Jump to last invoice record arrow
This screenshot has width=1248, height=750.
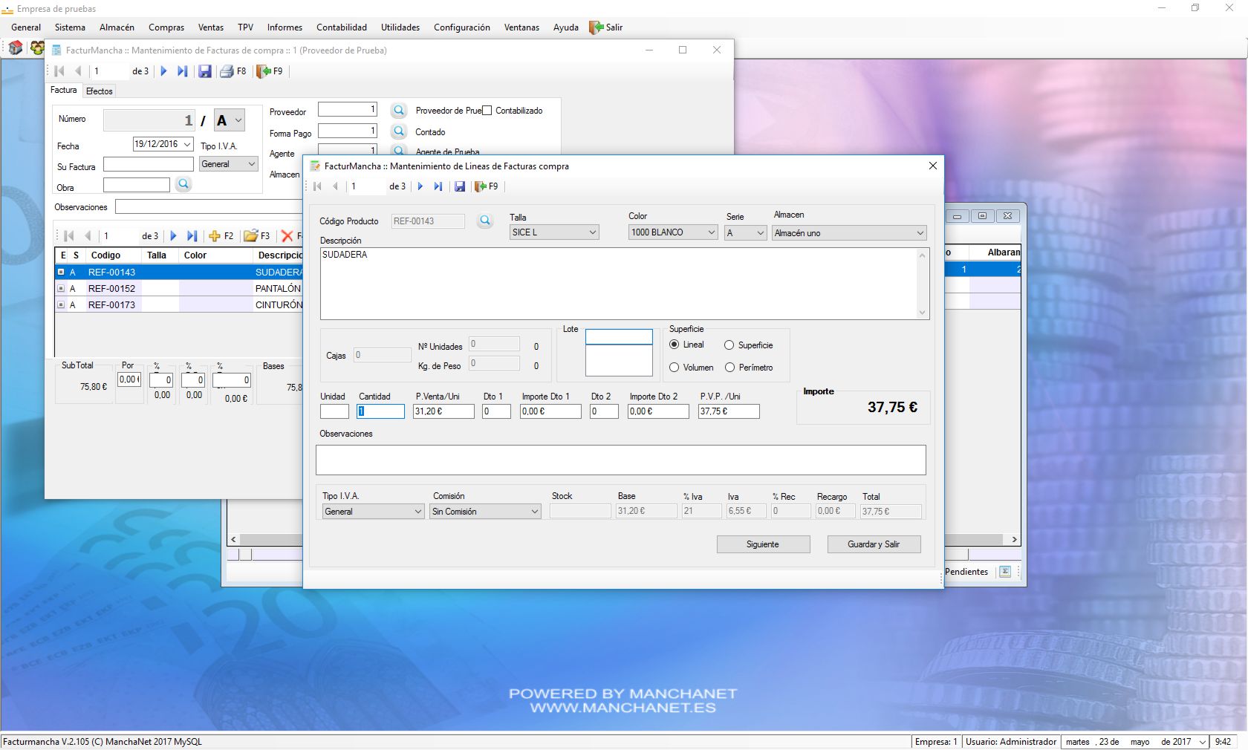182,71
